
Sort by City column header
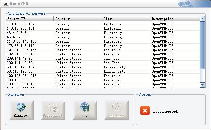[126, 19]
